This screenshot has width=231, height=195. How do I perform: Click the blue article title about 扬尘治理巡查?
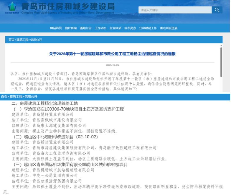[x=112, y=54]
